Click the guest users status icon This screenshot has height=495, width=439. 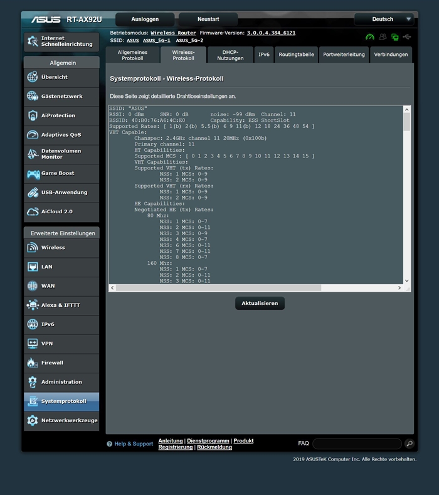coord(383,37)
